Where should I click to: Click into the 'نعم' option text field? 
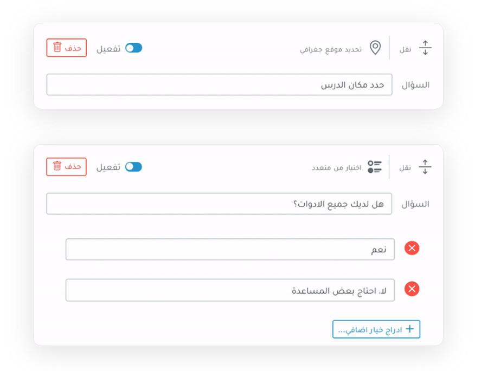click(x=230, y=249)
